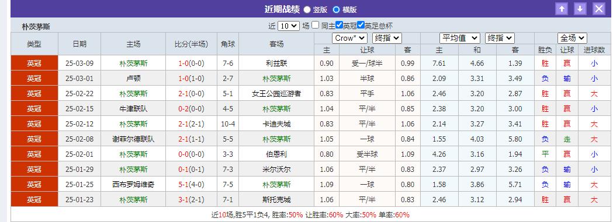Click the 比分(半场) column header
Screen dimensions: 613x222
[x=191, y=44]
